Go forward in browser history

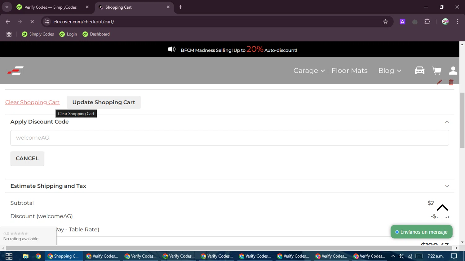point(20,22)
